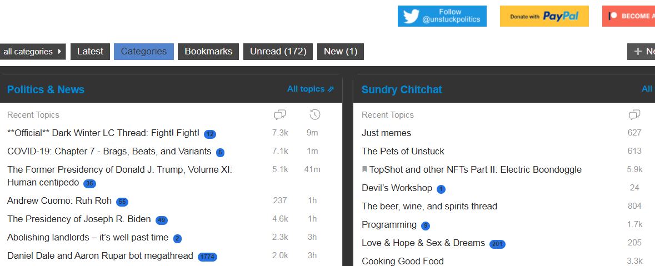Select the Bookmarks tab

point(208,52)
